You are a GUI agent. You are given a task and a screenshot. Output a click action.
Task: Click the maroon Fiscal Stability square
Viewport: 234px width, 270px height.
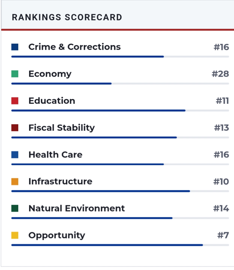15,128
